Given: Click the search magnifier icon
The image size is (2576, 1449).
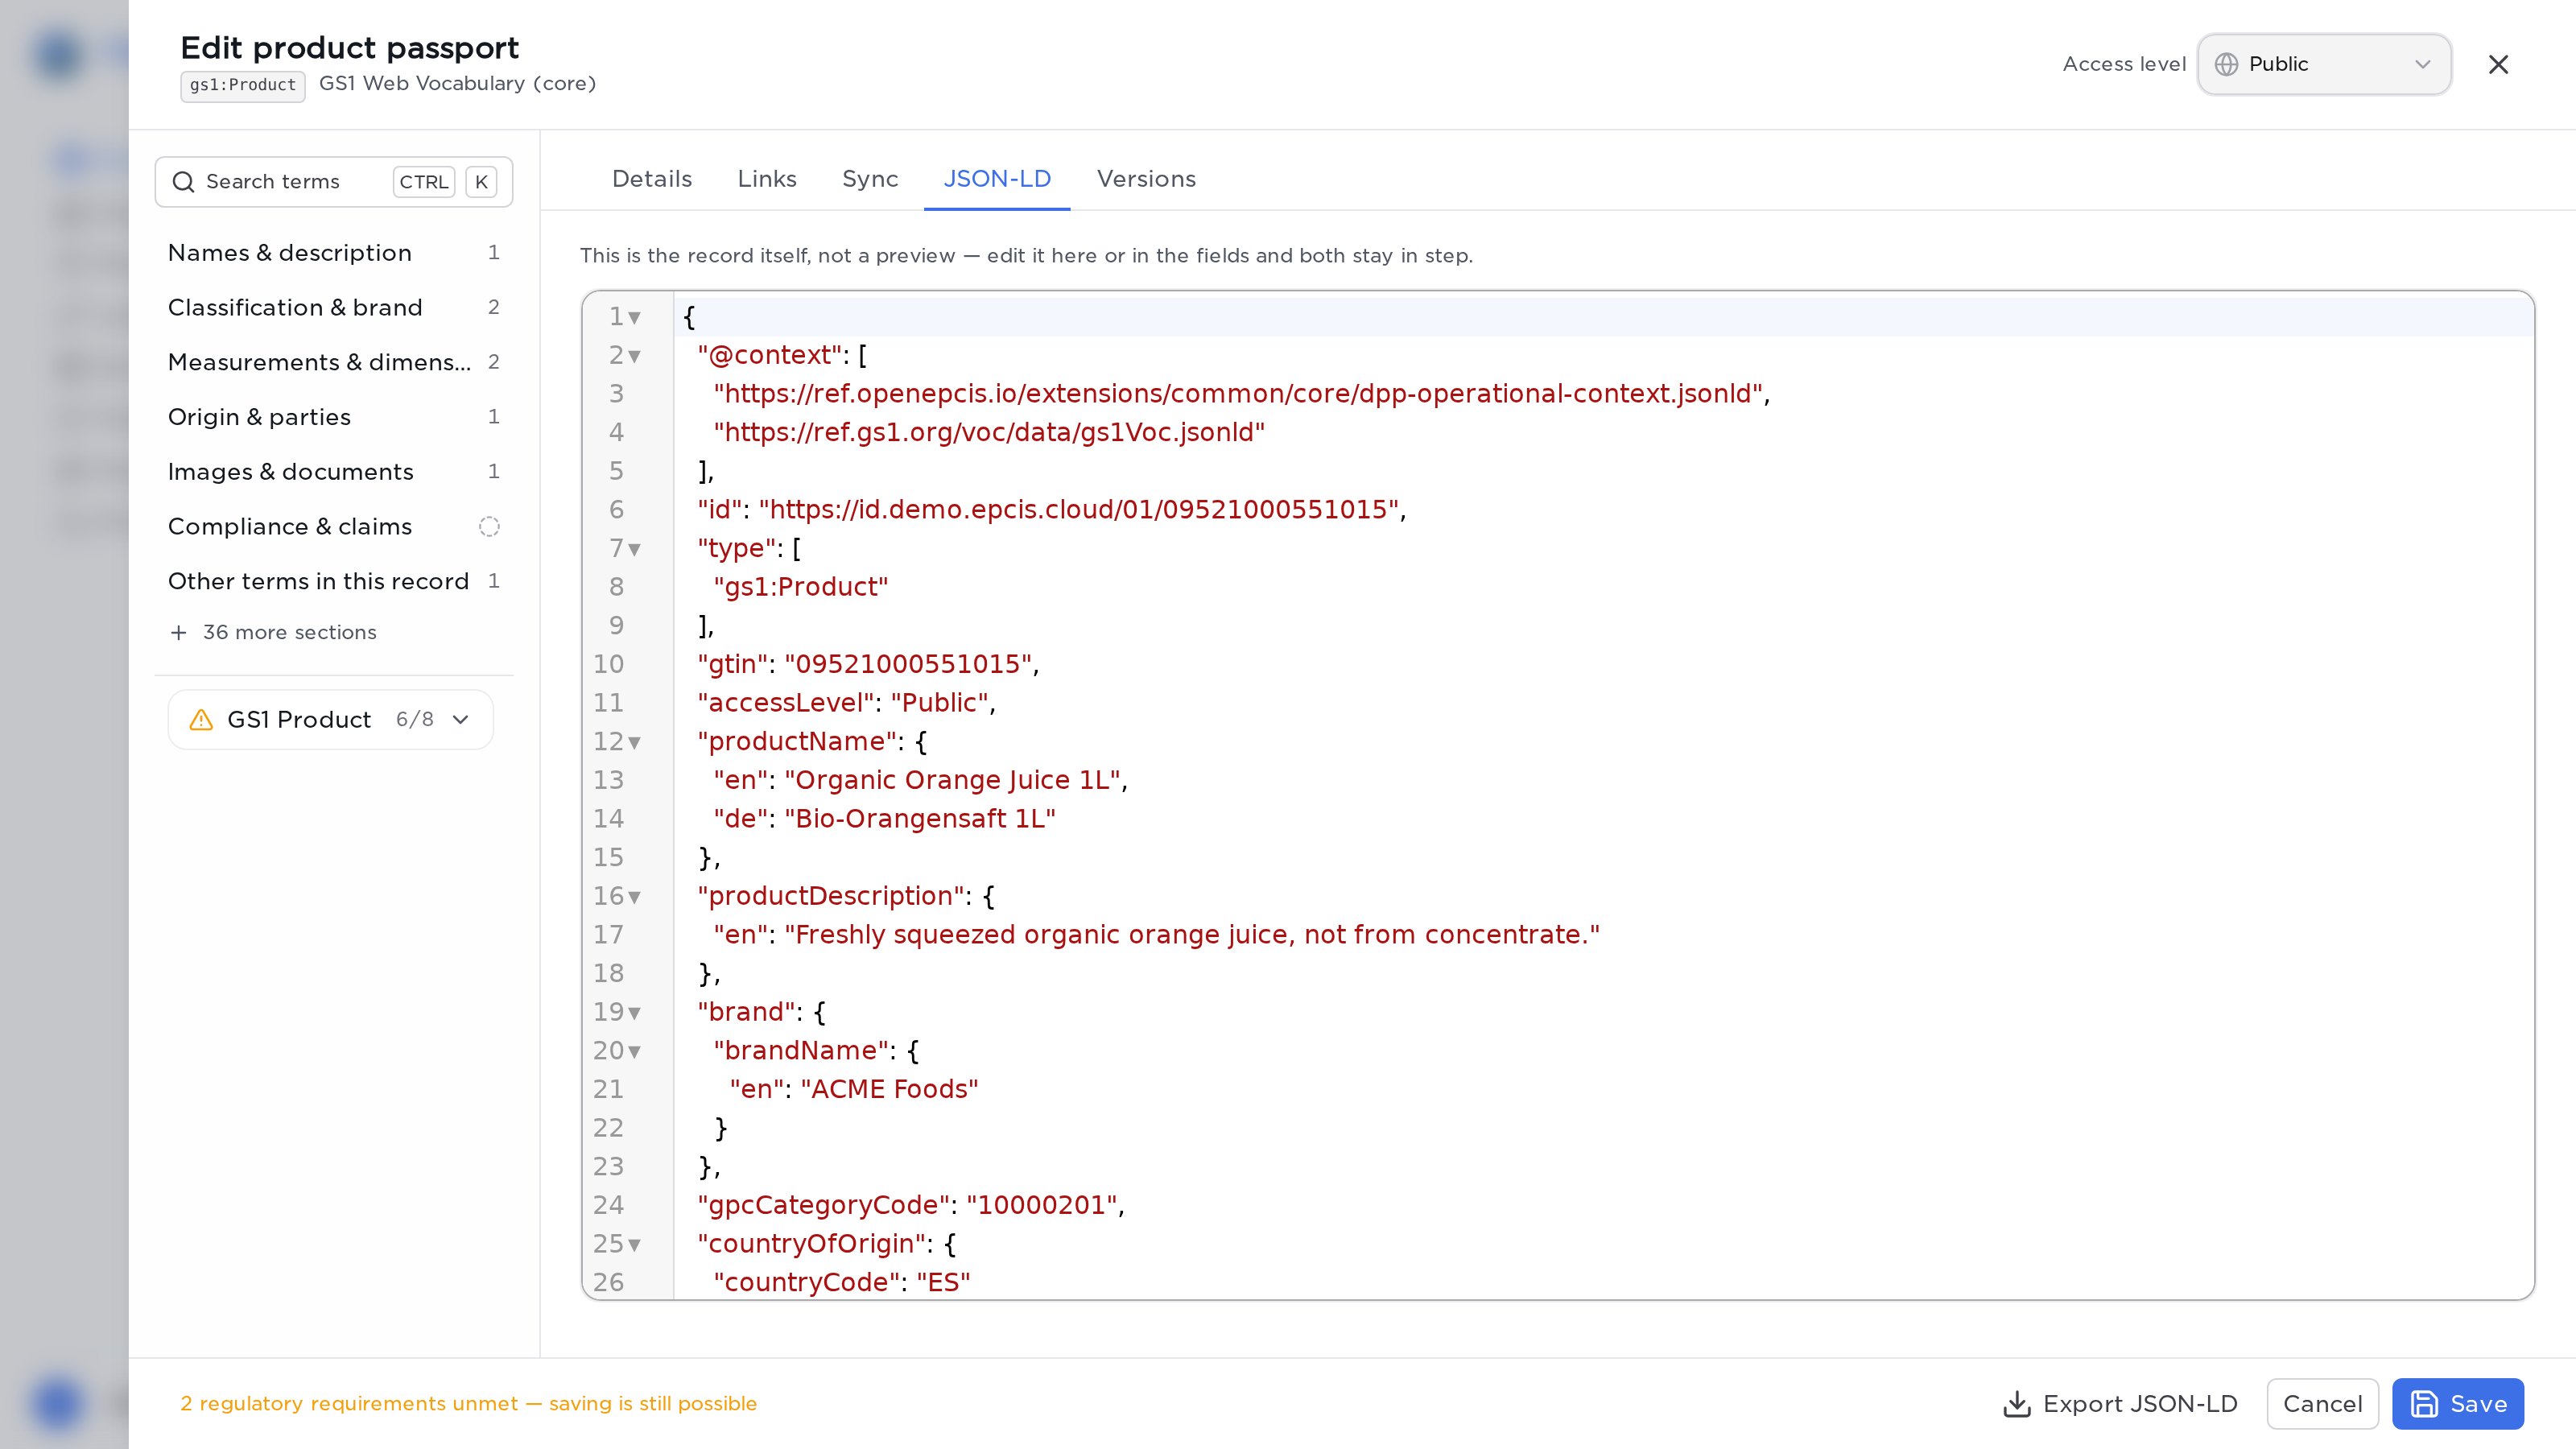Looking at the screenshot, I should [183, 182].
